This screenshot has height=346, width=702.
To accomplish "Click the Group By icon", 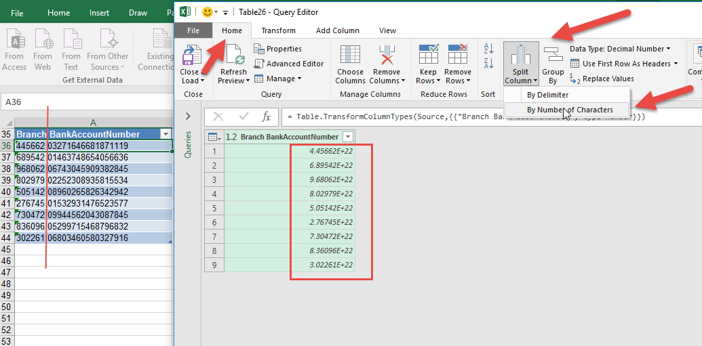I will tap(553, 55).
